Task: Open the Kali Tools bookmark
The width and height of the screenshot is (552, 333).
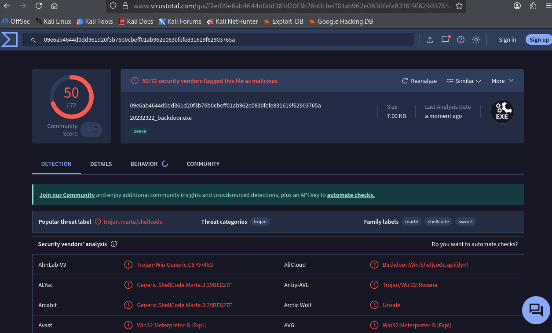Action: [95, 21]
